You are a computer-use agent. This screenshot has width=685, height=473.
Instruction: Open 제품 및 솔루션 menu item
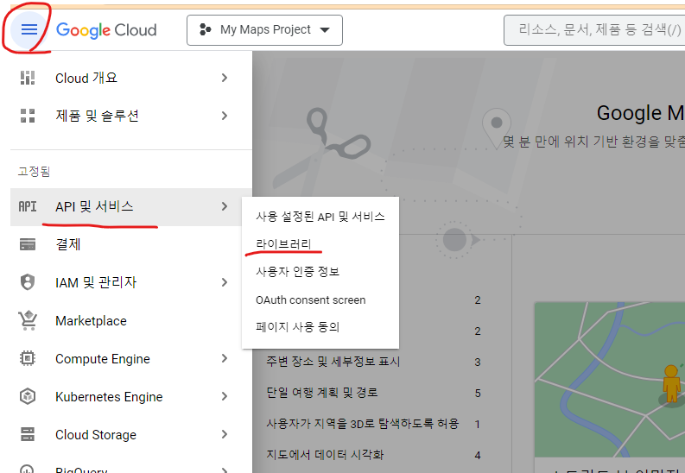[130, 116]
